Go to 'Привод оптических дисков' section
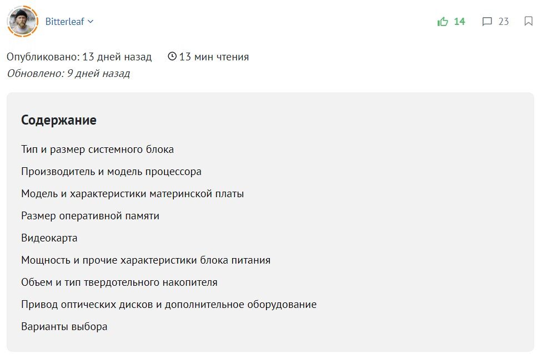Screen dimensions: 553x360 click(169, 305)
